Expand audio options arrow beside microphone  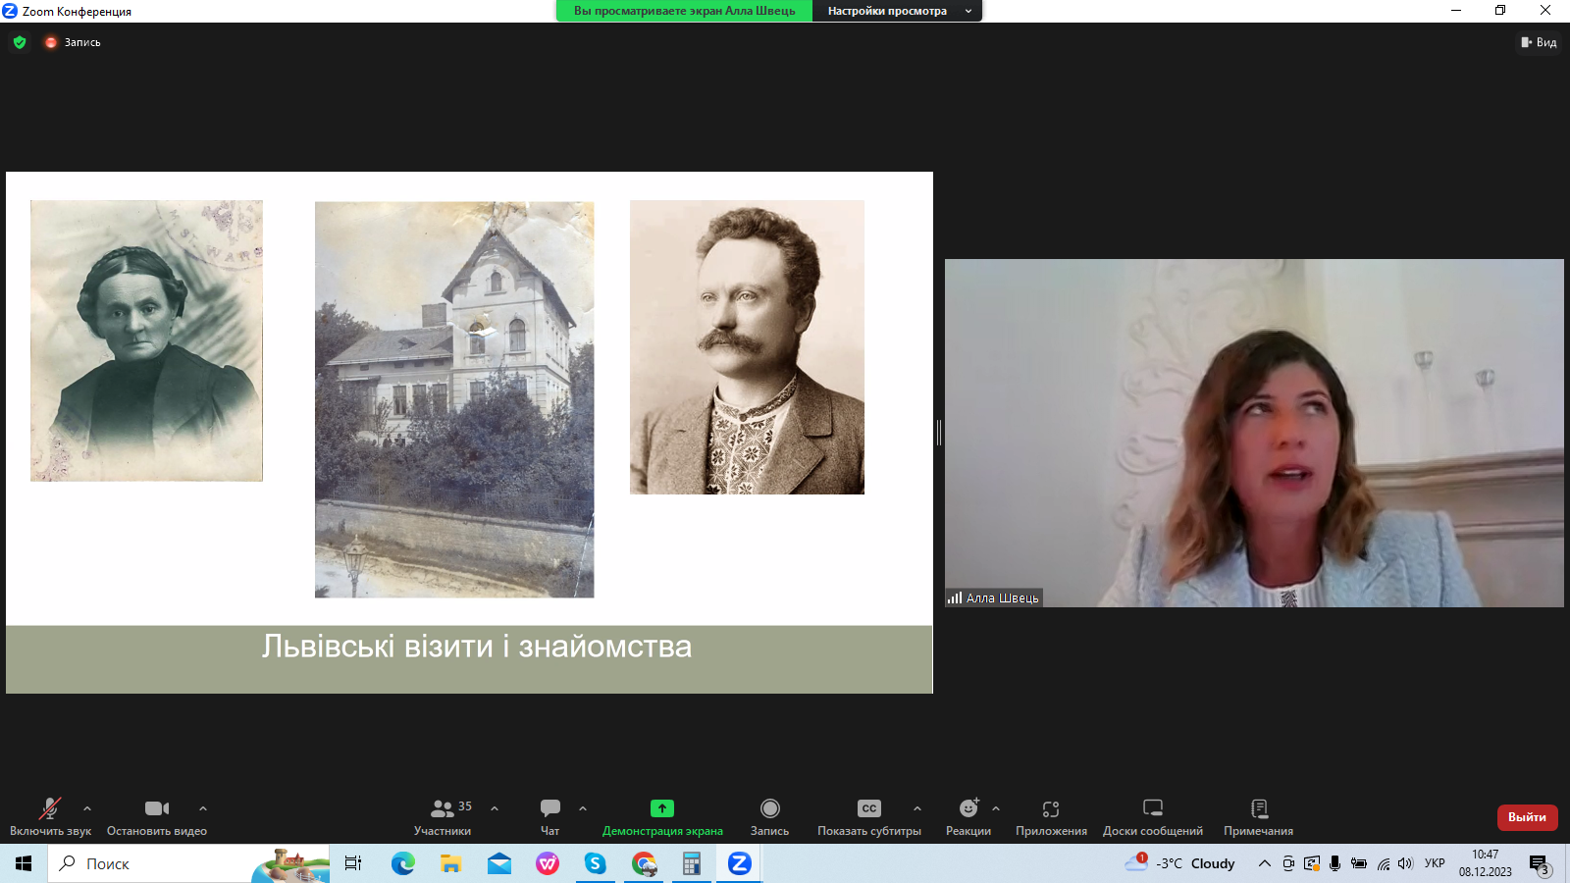pos(87,808)
